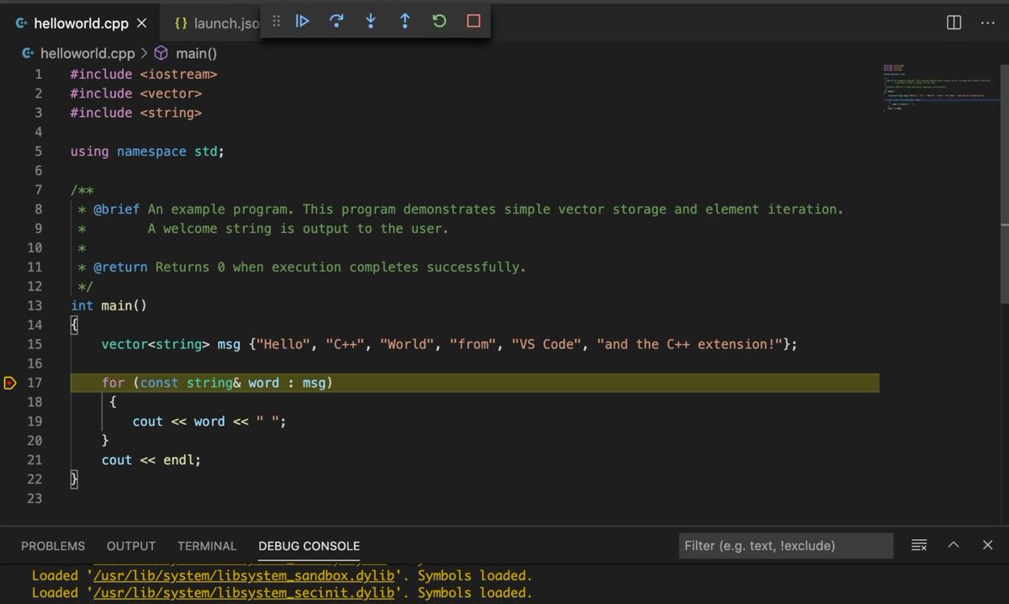Click line number 19 in gutter
Image resolution: width=1009 pixels, height=604 pixels.
click(34, 421)
